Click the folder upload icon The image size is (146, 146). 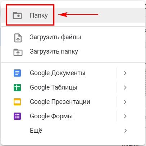(18, 52)
